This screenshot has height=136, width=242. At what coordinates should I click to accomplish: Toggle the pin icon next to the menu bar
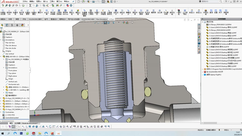pyautogui.click(x=73, y=2)
